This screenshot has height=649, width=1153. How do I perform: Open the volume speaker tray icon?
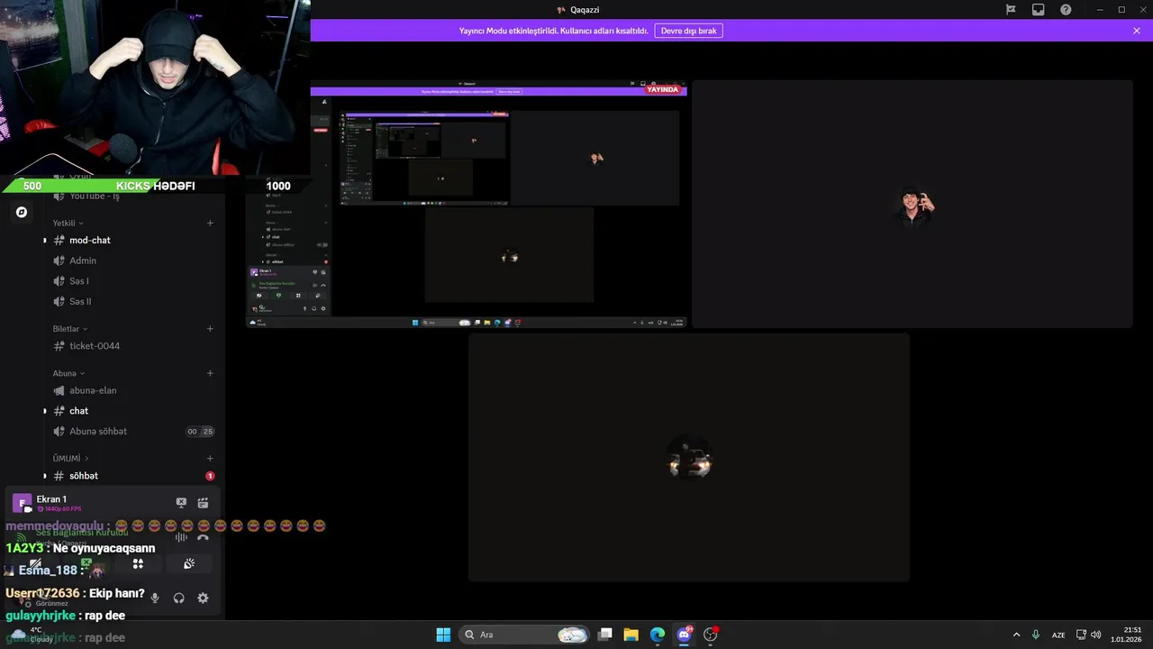tap(1096, 635)
